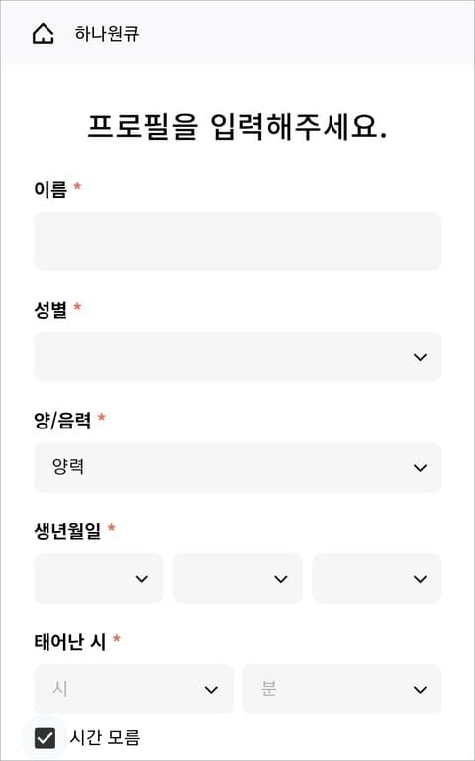Open the 양/음력 dropdown showing 양력
The width and height of the screenshot is (475, 761).
pos(237,467)
